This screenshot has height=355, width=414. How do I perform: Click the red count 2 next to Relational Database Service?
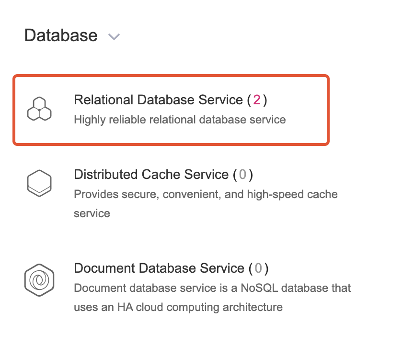(257, 100)
